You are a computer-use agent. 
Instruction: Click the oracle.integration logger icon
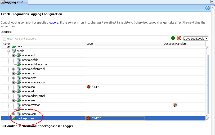click(x=19, y=82)
